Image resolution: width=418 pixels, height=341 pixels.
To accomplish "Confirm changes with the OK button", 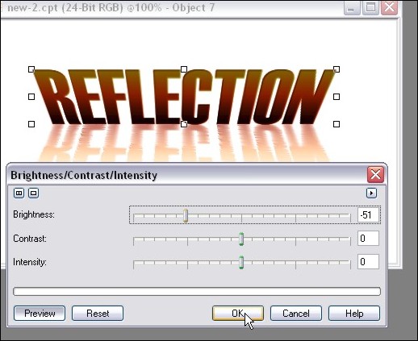I will pos(238,314).
